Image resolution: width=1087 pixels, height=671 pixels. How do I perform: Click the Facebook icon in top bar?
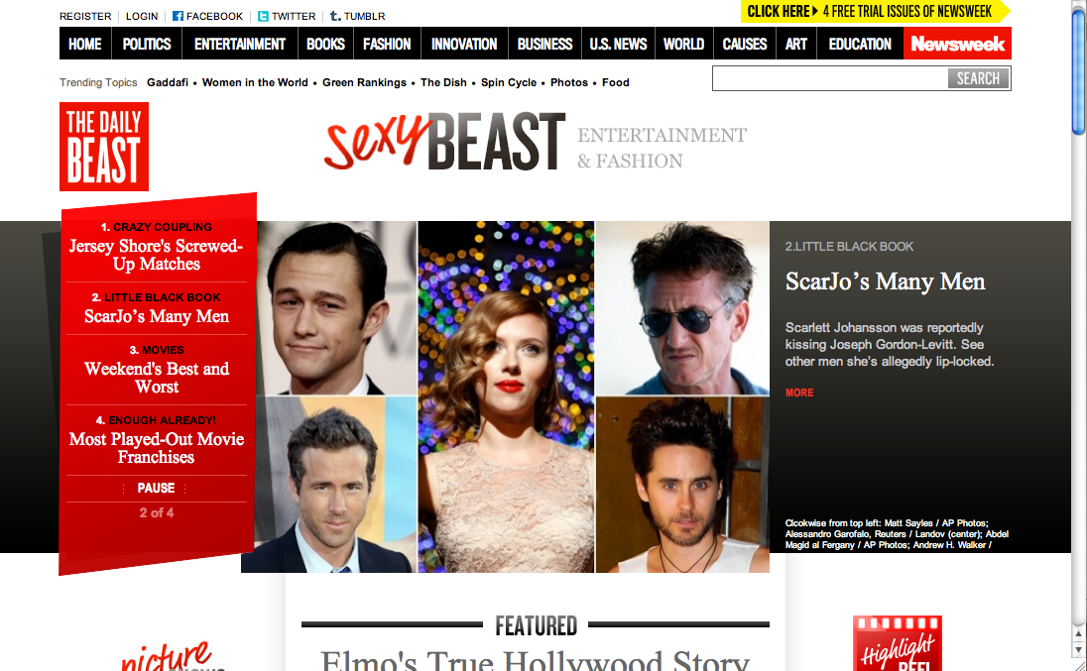[178, 16]
